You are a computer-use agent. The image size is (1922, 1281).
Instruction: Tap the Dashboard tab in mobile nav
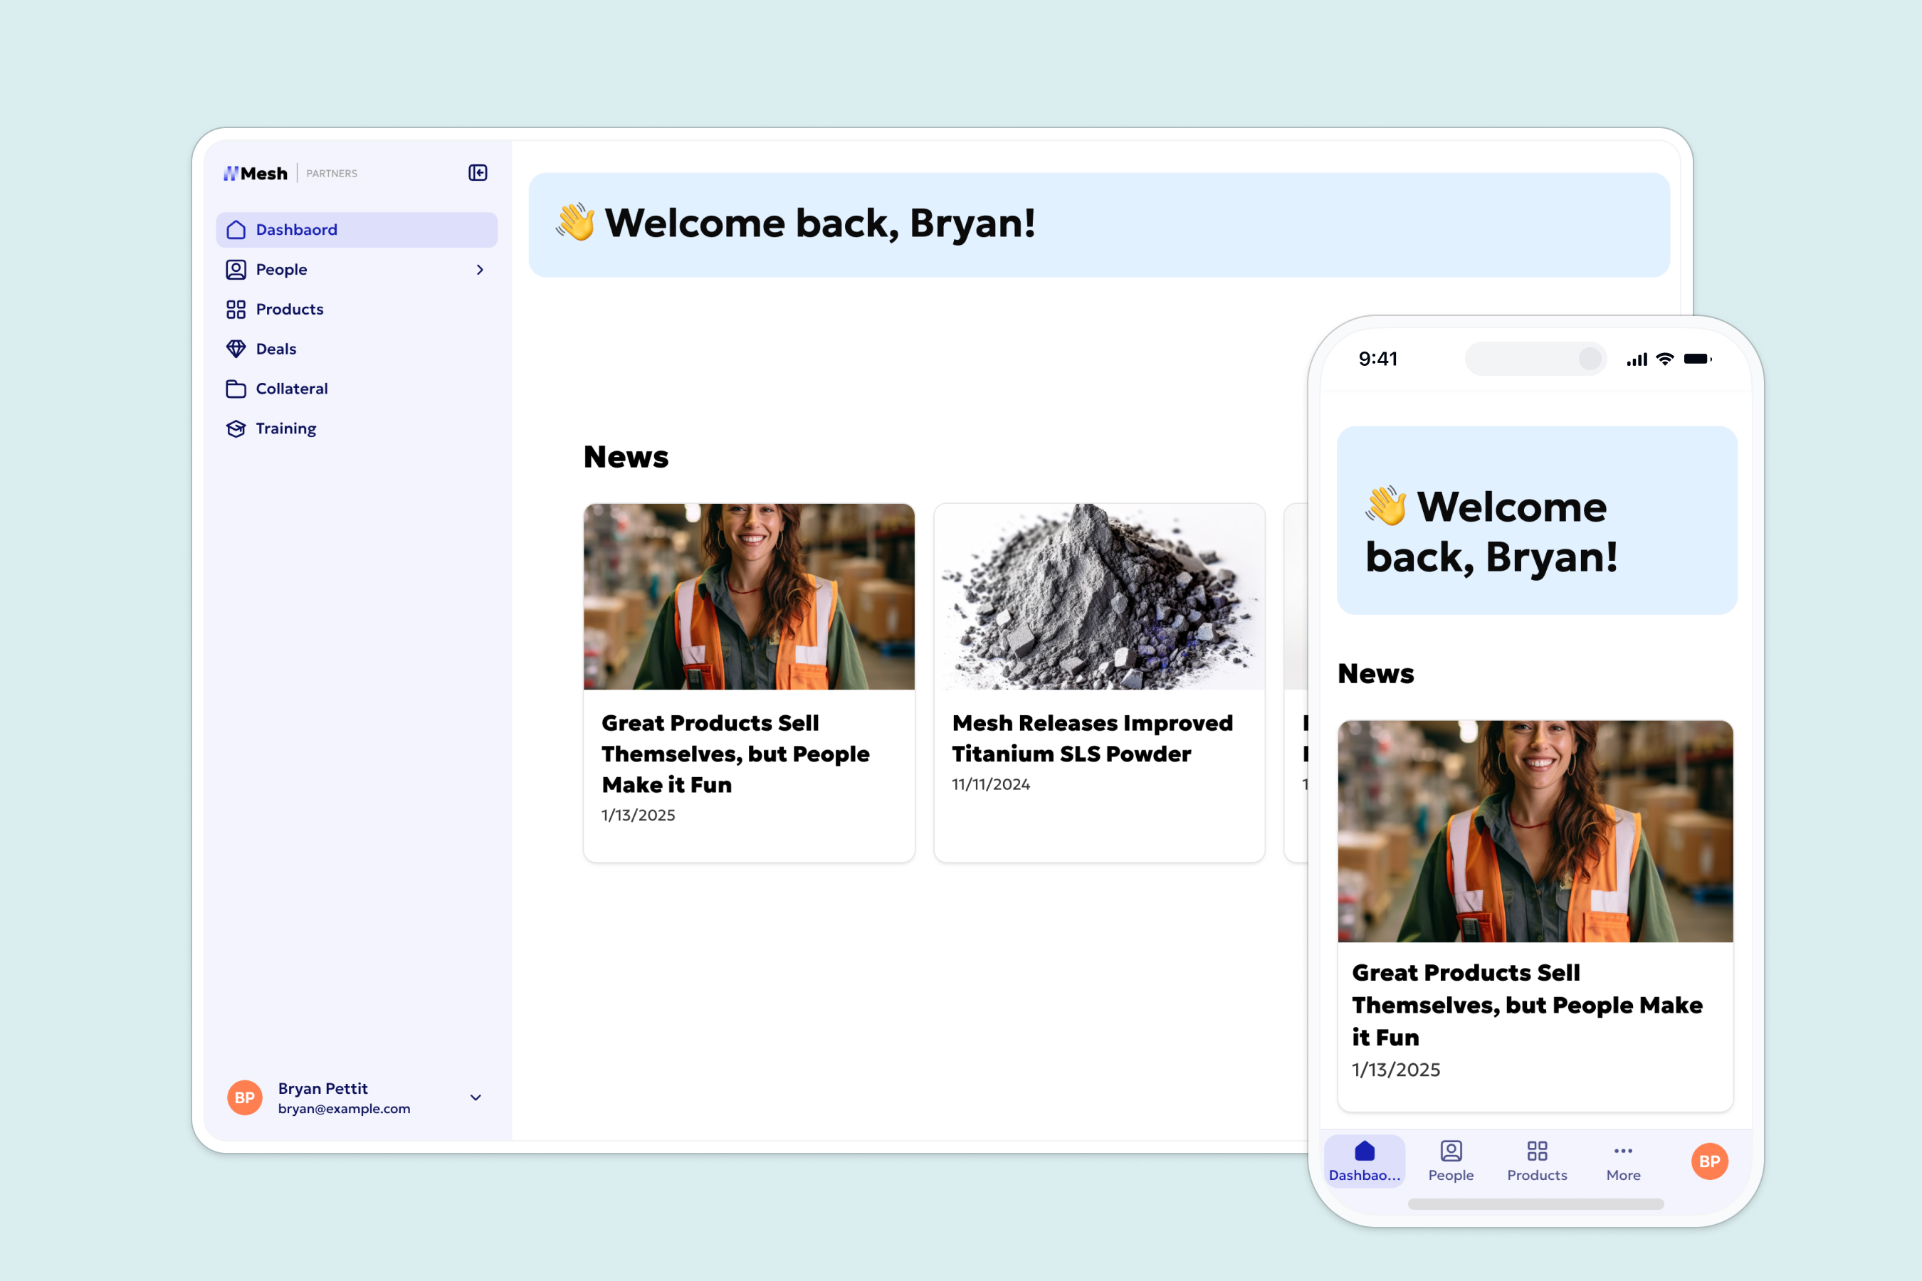point(1364,1161)
